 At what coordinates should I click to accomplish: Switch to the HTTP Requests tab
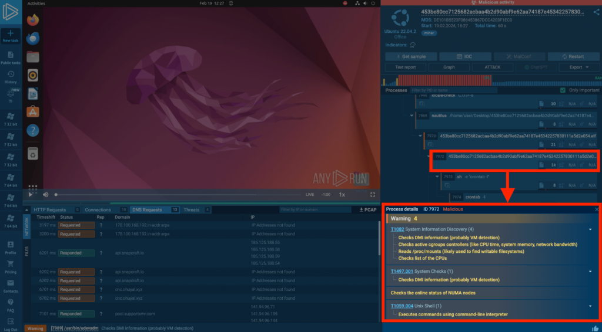click(x=49, y=209)
